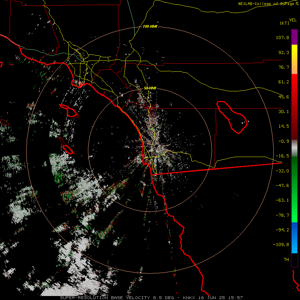Image resolution: width=300 pixels, height=300 pixels.
Task: Click the -109.8 scale value
Action: click(x=281, y=245)
